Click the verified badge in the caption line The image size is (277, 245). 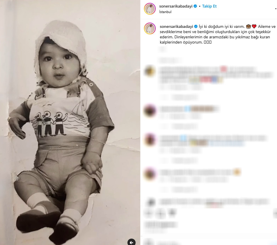pos(196,26)
